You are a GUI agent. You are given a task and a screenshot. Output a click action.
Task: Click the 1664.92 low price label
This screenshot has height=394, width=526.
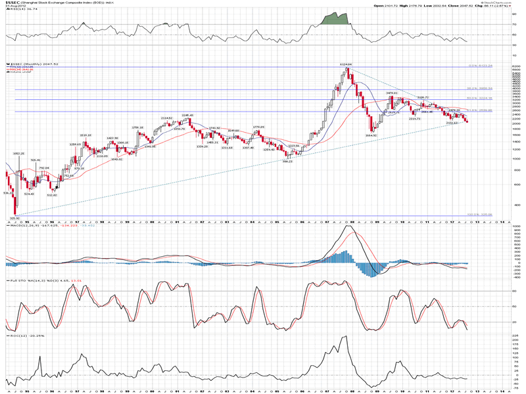(373, 135)
